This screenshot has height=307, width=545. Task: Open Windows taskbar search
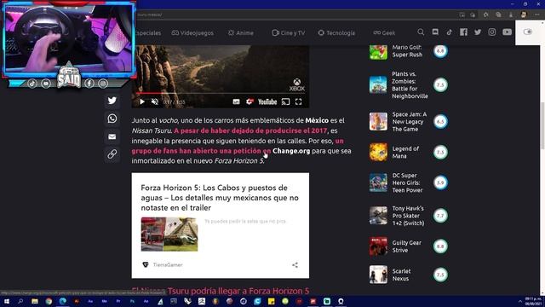click(20, 301)
